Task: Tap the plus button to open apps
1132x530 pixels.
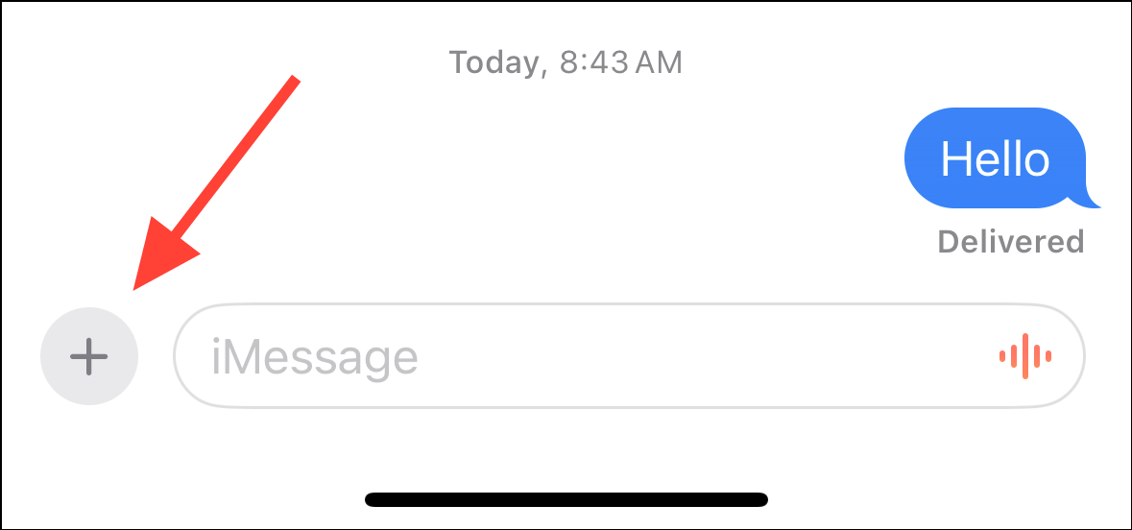Action: coord(88,356)
